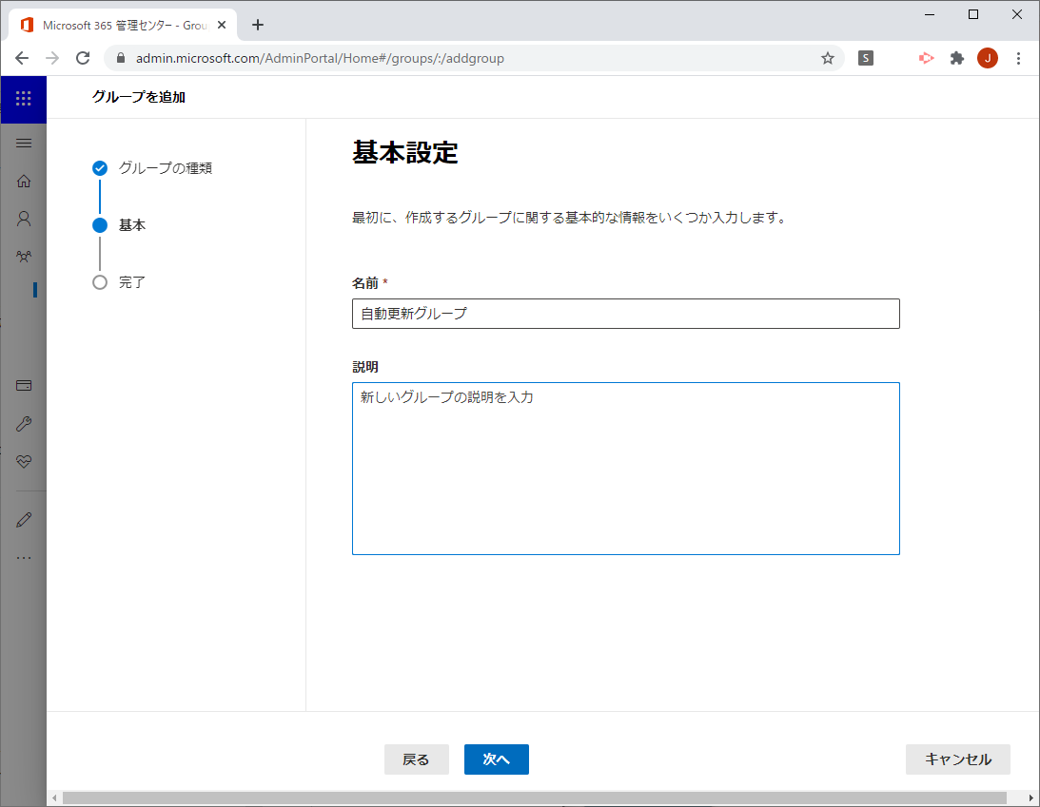Click the scrollbar right arrow
1040x807 pixels.
click(1030, 797)
